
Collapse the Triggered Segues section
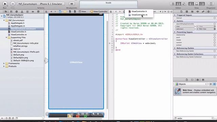point(175,15)
